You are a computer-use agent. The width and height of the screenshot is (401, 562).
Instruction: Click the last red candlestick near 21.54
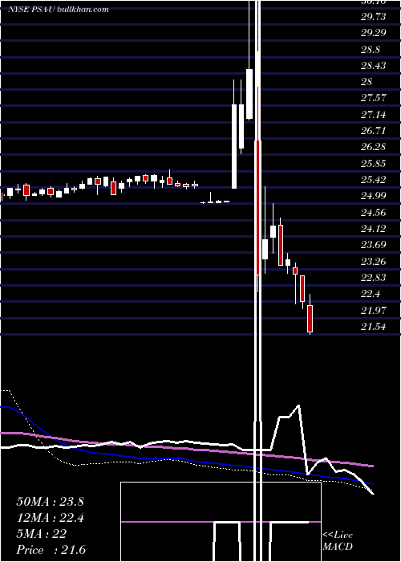pos(310,318)
